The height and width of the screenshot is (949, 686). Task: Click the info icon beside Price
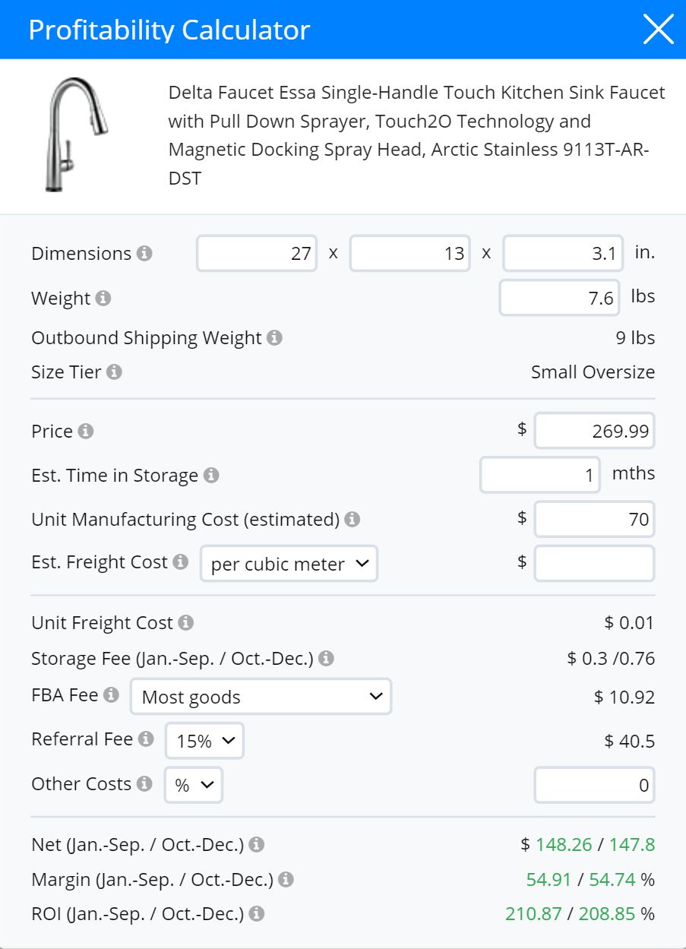(86, 431)
